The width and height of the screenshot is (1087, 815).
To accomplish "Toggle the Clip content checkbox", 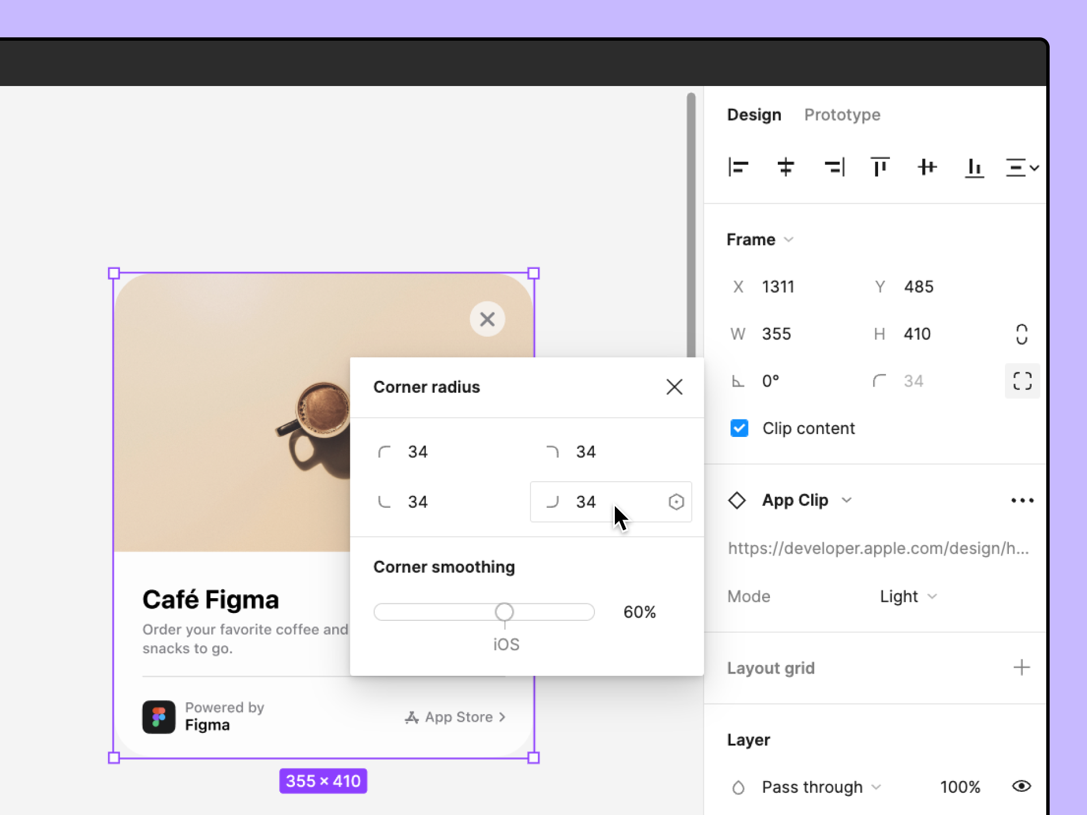I will click(x=739, y=428).
